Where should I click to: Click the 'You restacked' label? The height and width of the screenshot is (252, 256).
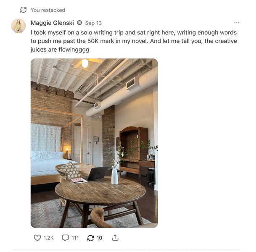point(48,10)
